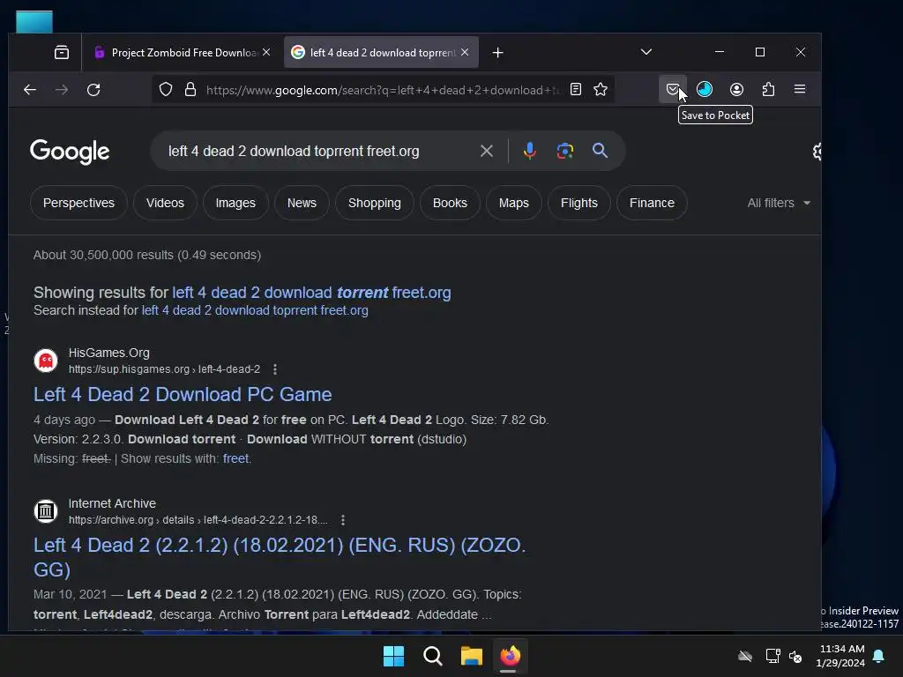903x677 pixels.
Task: Open more options for HisGames.Org result
Action: click(275, 369)
